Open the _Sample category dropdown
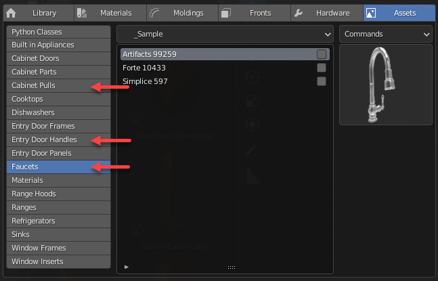This screenshot has width=438, height=281. click(x=224, y=33)
